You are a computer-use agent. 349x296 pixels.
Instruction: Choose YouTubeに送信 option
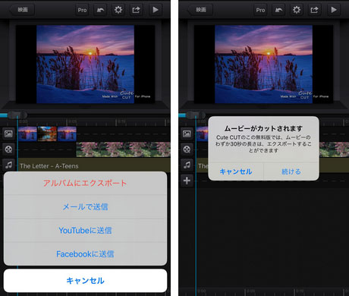point(85,230)
